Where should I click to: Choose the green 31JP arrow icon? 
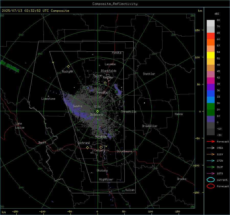(211, 167)
